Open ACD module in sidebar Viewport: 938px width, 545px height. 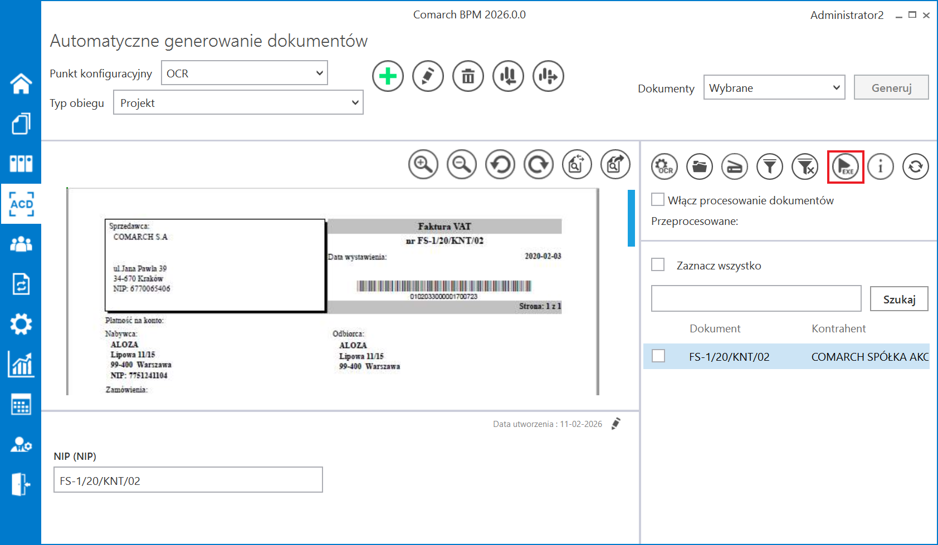coord(21,204)
